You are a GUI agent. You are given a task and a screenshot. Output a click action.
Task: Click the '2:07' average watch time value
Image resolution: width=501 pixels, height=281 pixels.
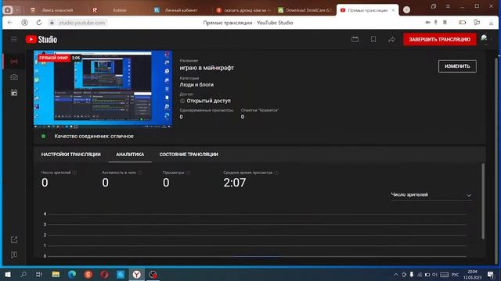pyautogui.click(x=235, y=183)
